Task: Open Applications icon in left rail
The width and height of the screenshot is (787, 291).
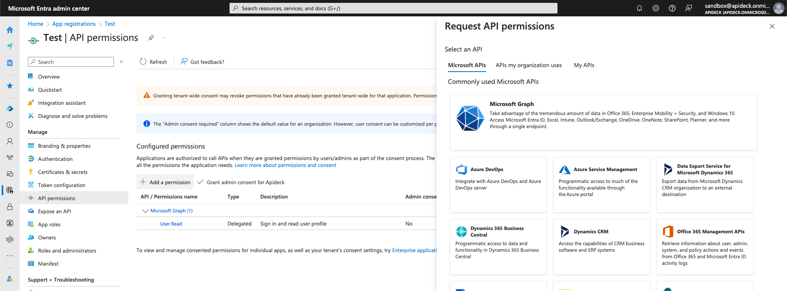Action: pyautogui.click(x=10, y=190)
